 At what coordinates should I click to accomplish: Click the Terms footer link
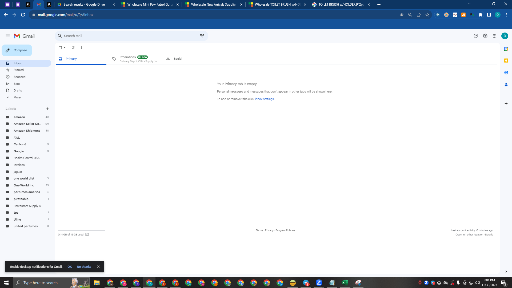click(x=259, y=230)
